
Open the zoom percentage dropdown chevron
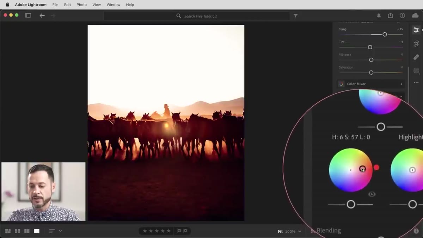(x=300, y=231)
